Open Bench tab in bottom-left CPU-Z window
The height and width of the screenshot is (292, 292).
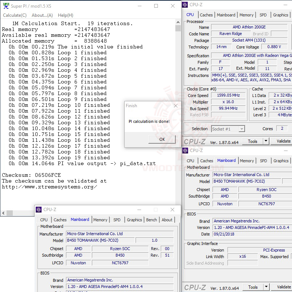click(x=151, y=220)
